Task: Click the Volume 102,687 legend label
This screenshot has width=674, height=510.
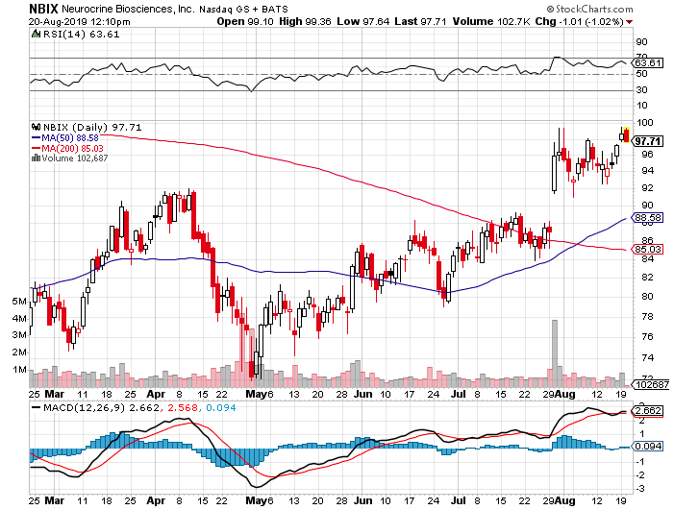Action: click(75, 158)
